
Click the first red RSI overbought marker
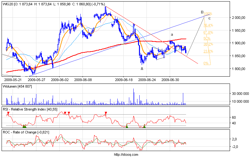(x=8, y=113)
